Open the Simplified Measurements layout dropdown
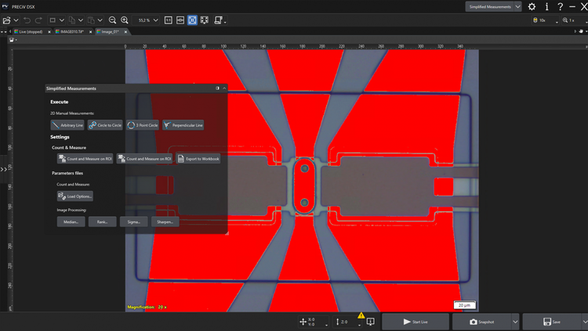Image resolution: width=588 pixels, height=331 pixels. coord(517,6)
